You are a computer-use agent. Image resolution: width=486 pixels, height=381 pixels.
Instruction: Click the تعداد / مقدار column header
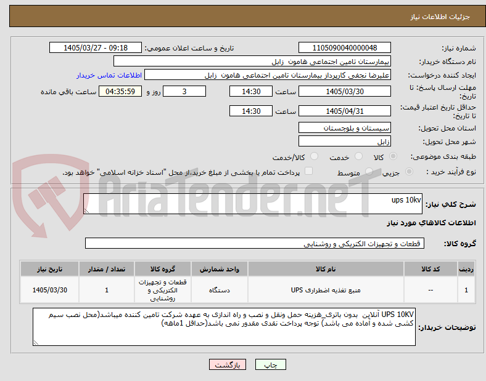(x=107, y=269)
